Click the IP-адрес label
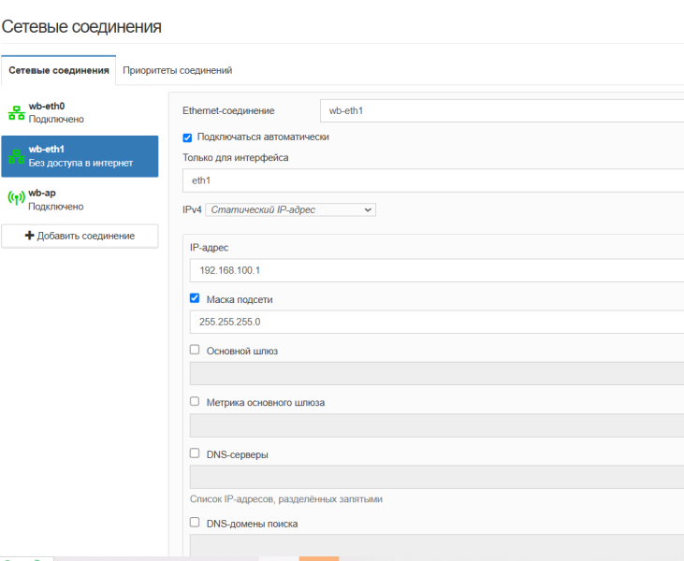The height and width of the screenshot is (561, 684). click(x=209, y=248)
